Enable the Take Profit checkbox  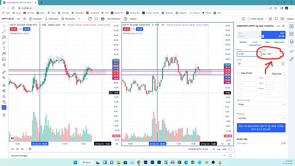coord(239,73)
